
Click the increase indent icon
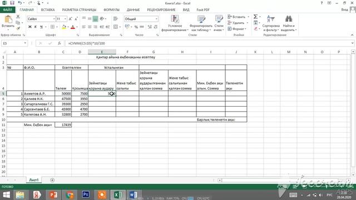click(x=107, y=27)
